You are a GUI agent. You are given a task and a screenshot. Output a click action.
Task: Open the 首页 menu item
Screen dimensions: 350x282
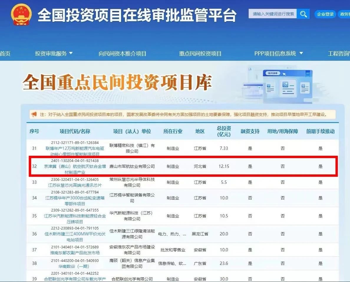point(5,53)
